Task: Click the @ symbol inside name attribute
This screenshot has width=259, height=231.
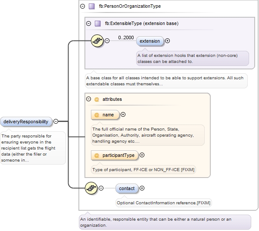Action: point(97,115)
